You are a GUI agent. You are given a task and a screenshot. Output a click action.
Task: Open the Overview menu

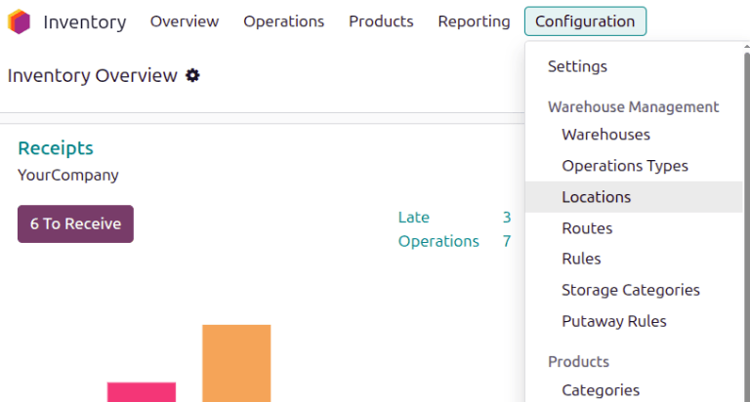[185, 21]
